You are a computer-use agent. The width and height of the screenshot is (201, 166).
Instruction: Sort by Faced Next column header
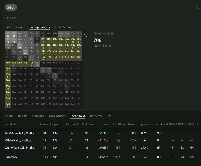click(11, 124)
